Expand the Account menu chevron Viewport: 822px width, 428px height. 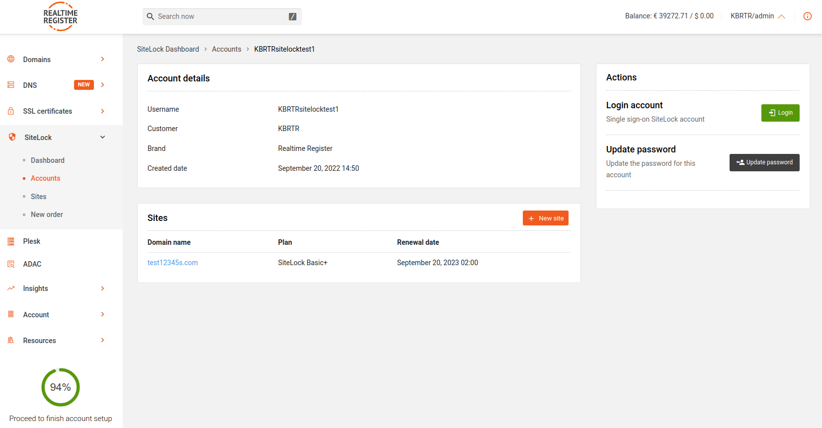(x=103, y=314)
